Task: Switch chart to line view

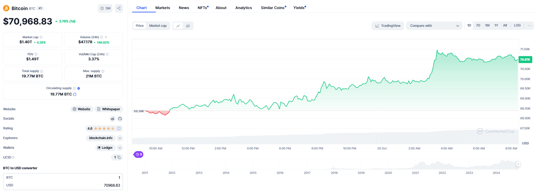Action: tap(178, 26)
